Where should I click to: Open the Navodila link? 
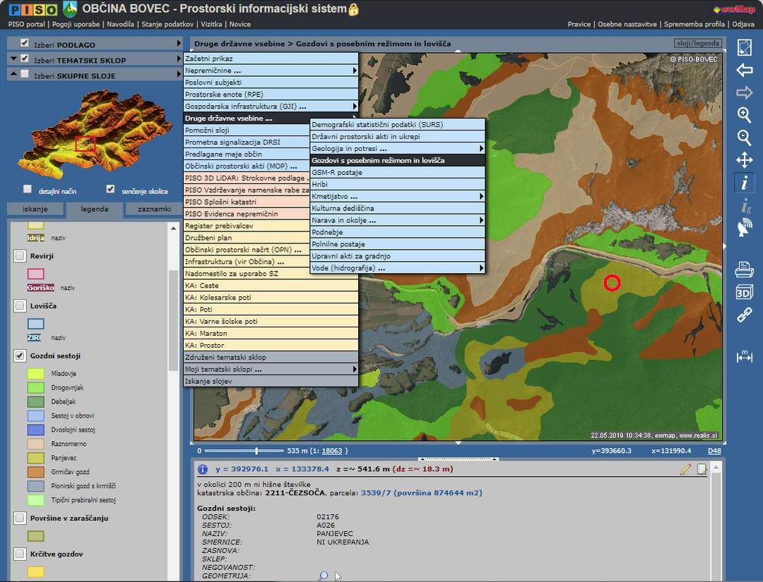(120, 24)
